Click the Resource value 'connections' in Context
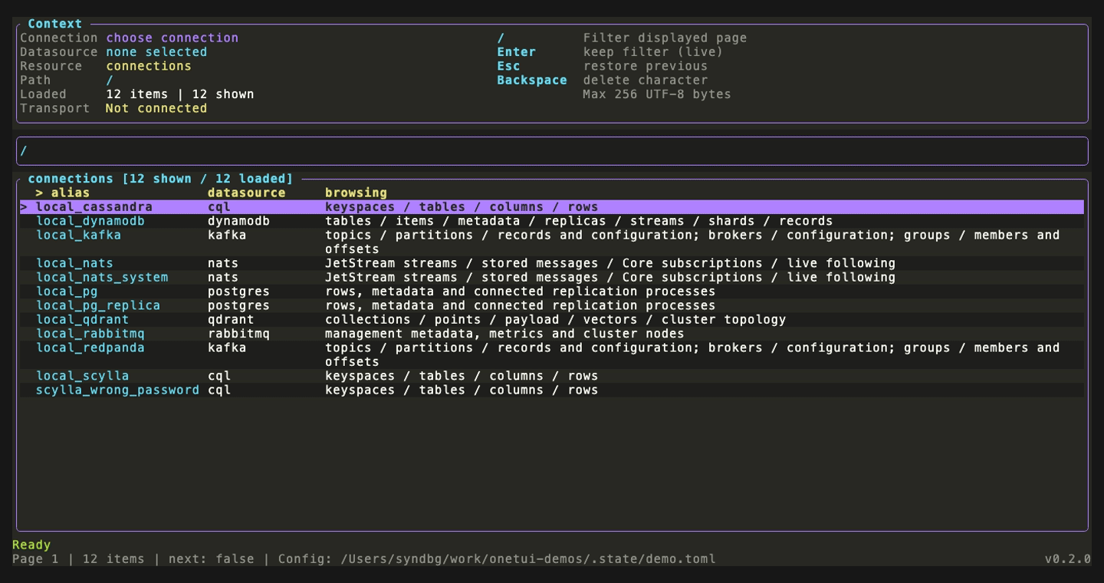The height and width of the screenshot is (583, 1104). pyautogui.click(x=149, y=66)
